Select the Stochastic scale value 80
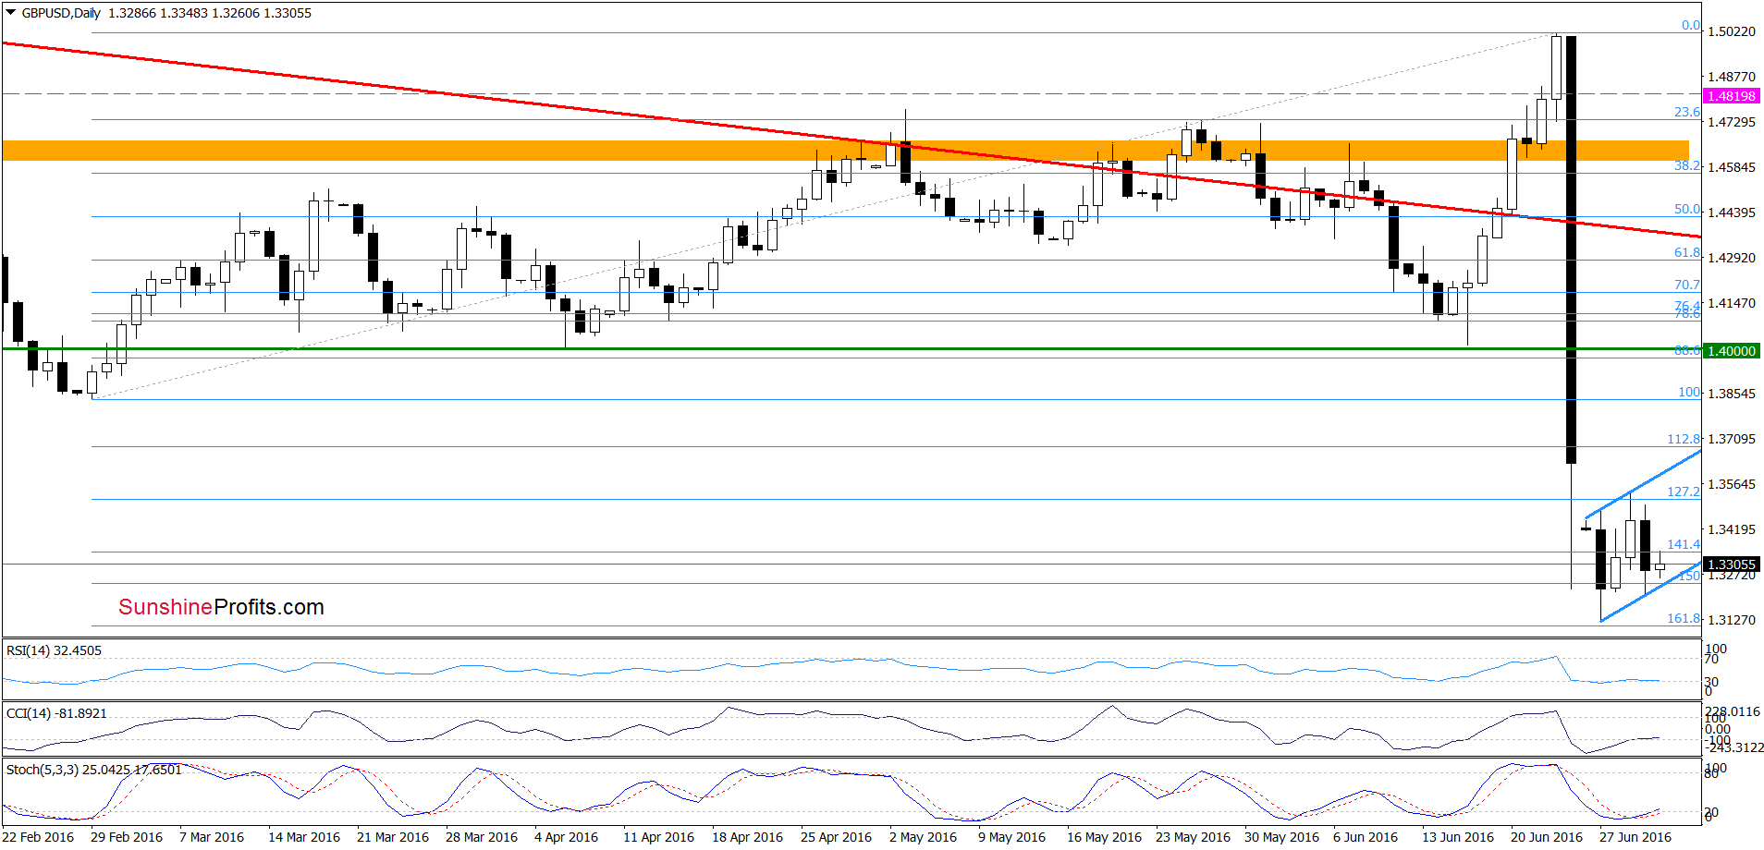The width and height of the screenshot is (1764, 850). tap(1712, 773)
